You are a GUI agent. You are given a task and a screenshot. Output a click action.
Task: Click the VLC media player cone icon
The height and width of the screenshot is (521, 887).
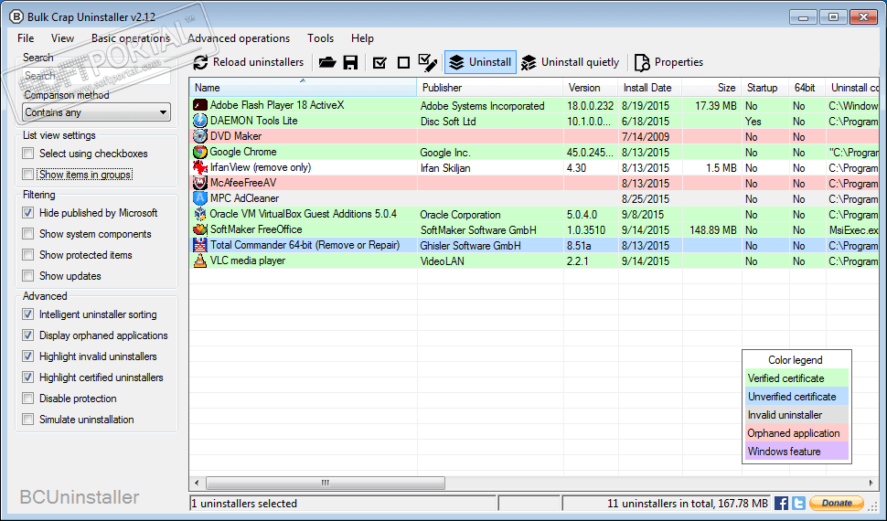click(199, 260)
